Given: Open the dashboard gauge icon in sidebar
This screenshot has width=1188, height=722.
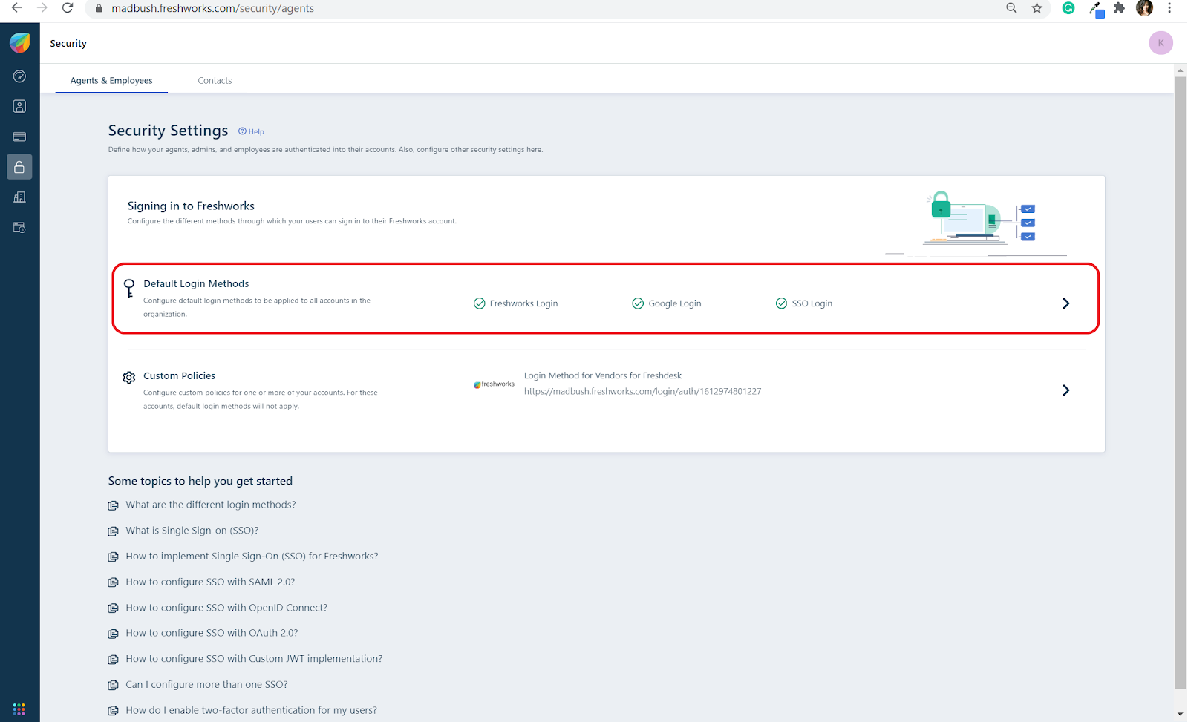Looking at the screenshot, I should [19, 76].
